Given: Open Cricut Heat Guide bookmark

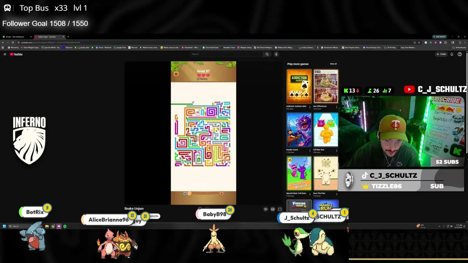Looking at the screenshot, I should point(210,47).
